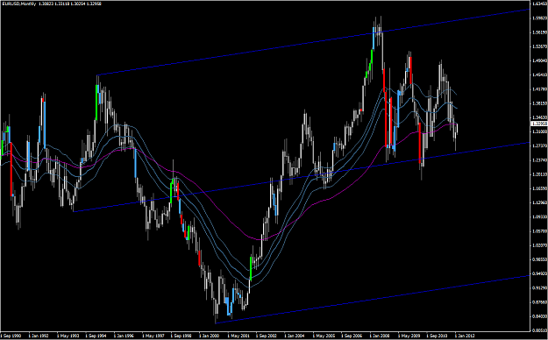Click the 1.05700 price scale label

pos(539,231)
